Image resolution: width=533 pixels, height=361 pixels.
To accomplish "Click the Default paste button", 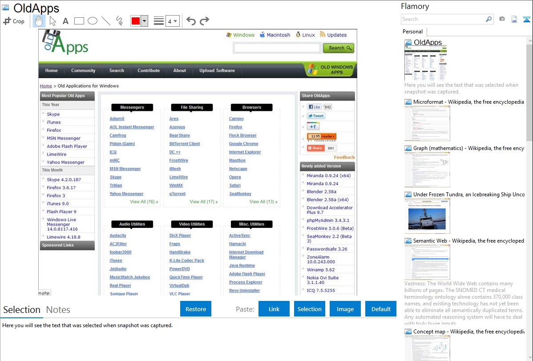I will 381,309.
